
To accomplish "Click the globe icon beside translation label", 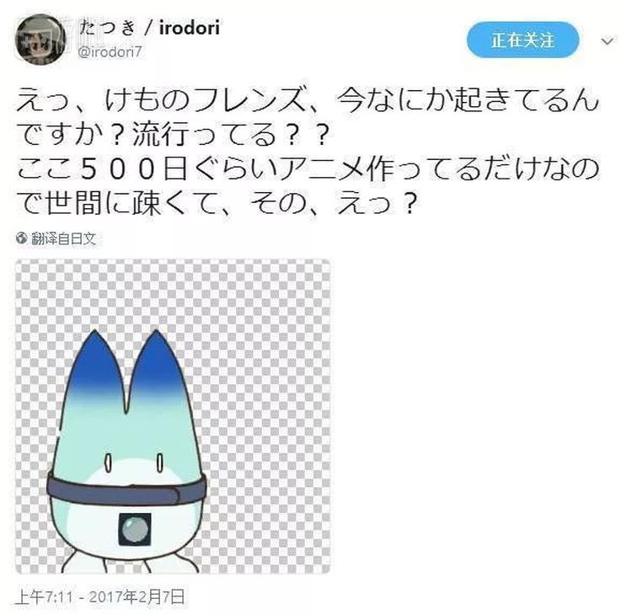I will pyautogui.click(x=22, y=238).
